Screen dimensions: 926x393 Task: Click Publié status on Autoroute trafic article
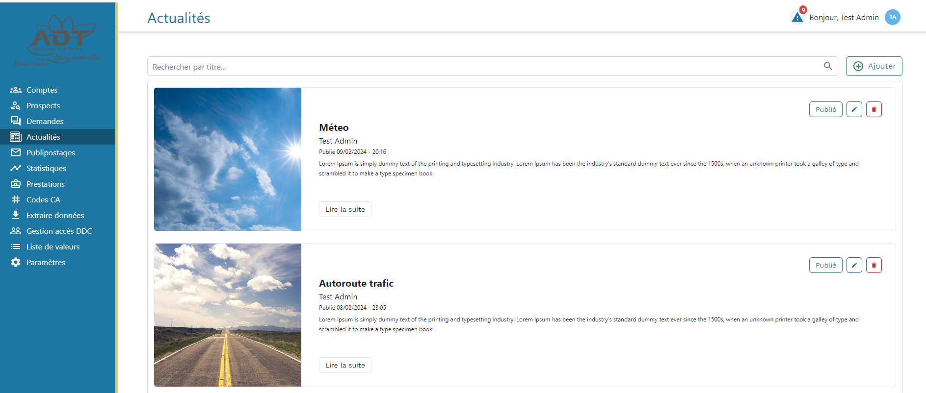[826, 265]
